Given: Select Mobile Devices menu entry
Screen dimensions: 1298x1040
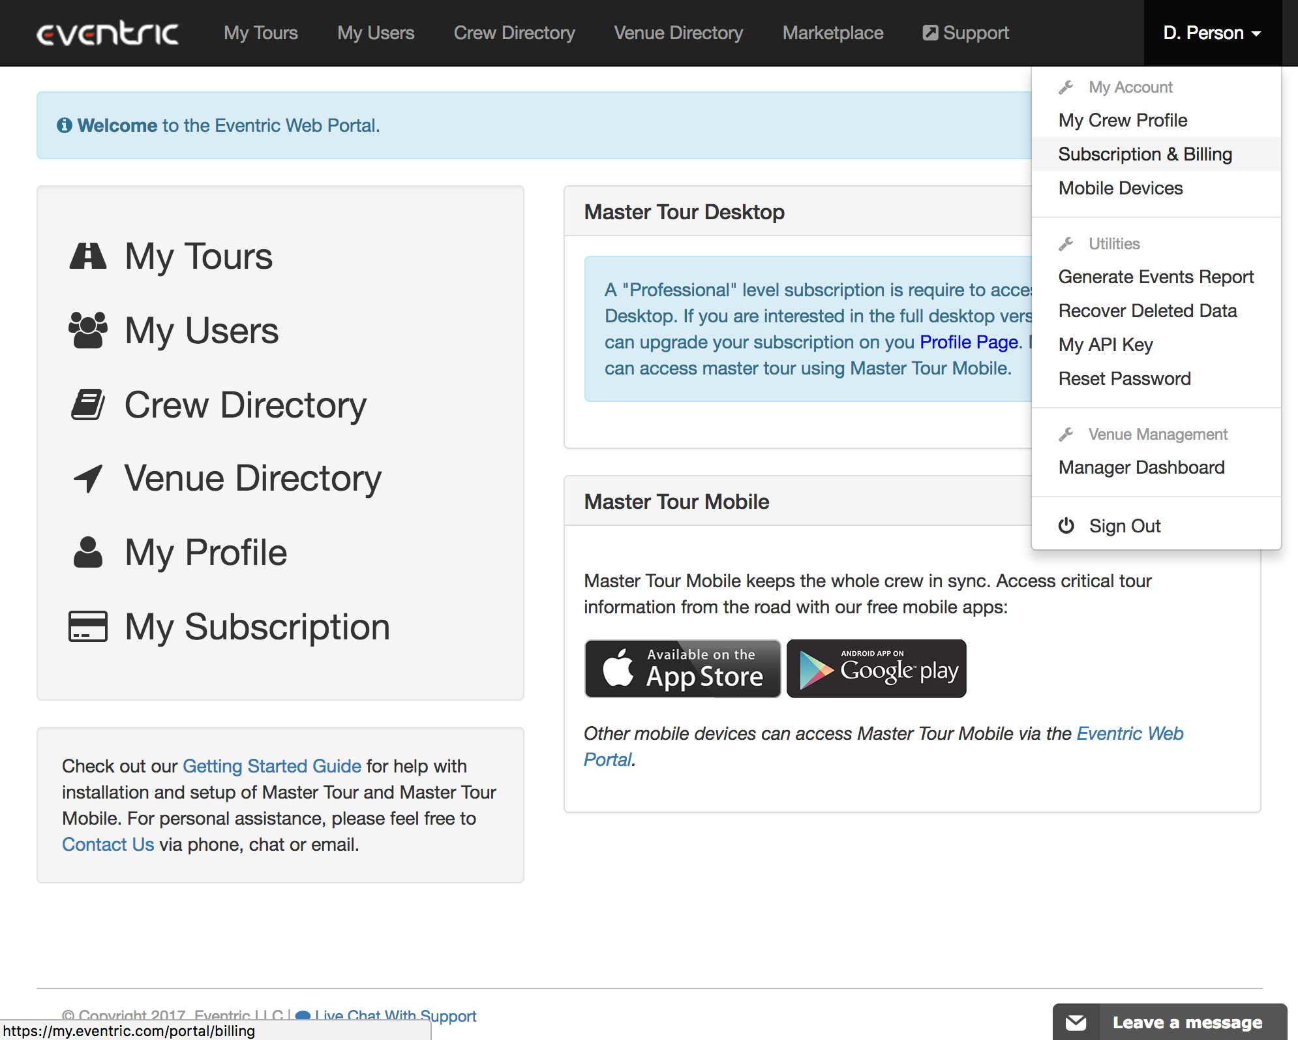Looking at the screenshot, I should pyautogui.click(x=1156, y=188).
